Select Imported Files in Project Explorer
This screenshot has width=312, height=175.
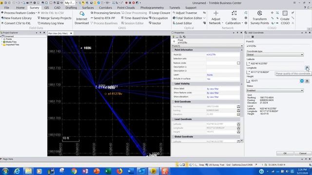click(12, 45)
